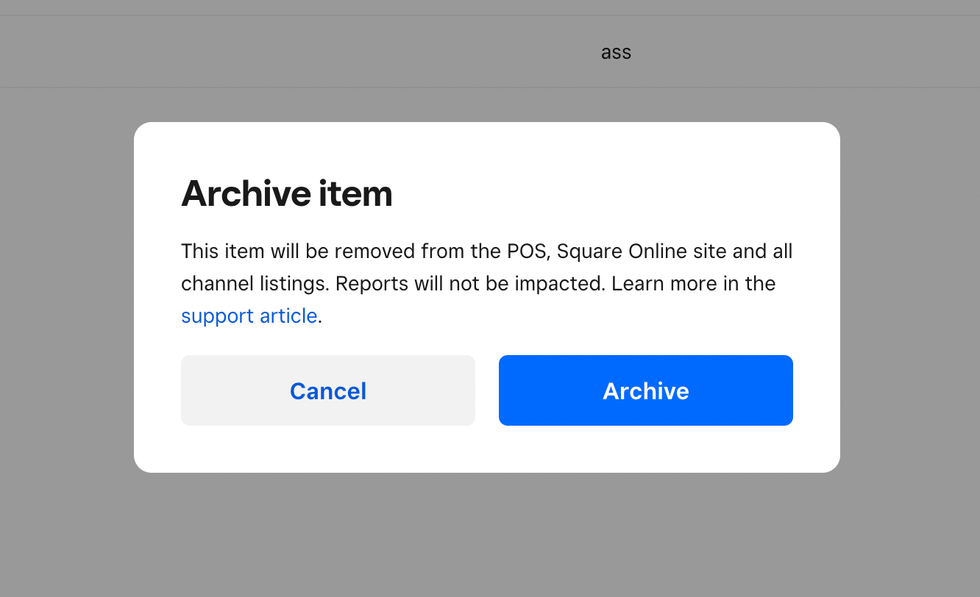
Task: Click the dimmed header row above the dialog
Action: point(294,52)
